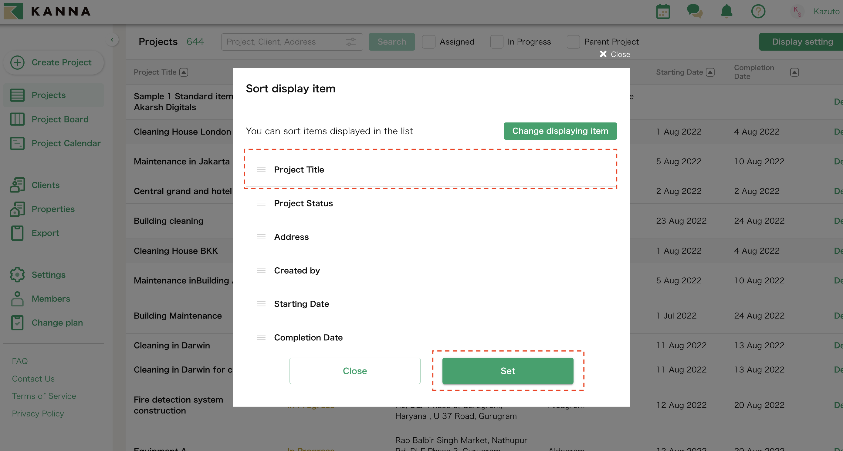
Task: Check the Parent Project checkbox
Action: coord(573,42)
